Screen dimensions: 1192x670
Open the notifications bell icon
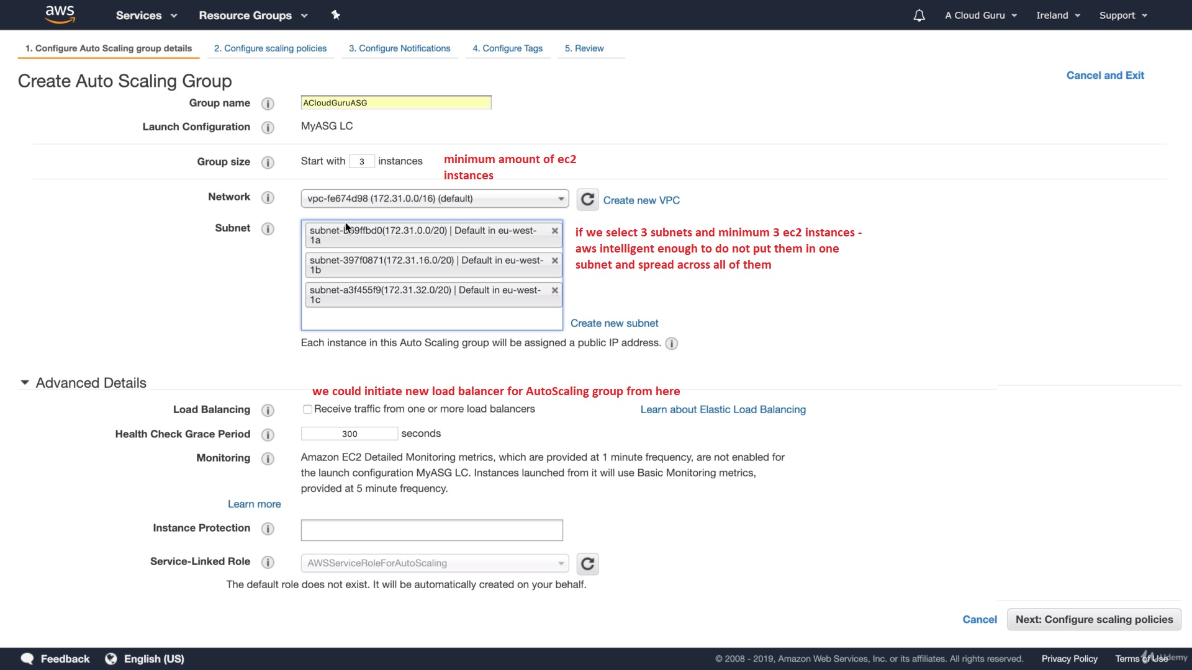click(x=919, y=16)
